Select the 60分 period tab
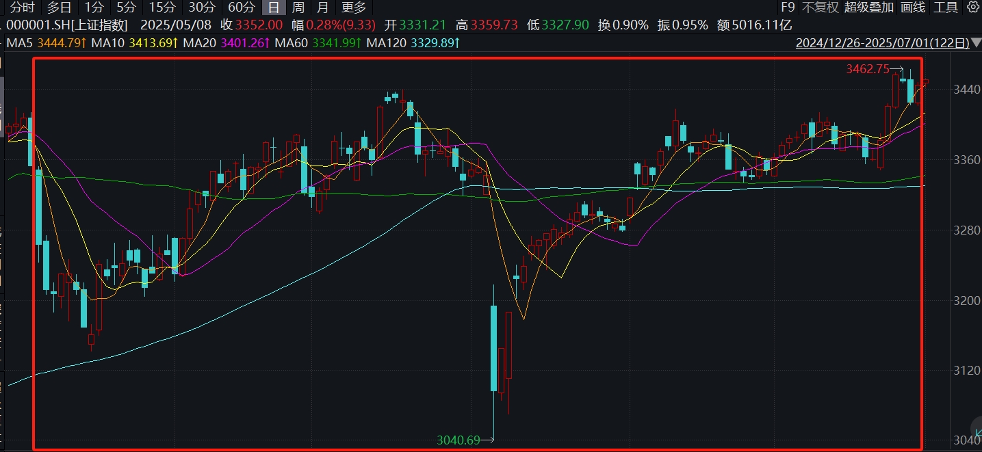This screenshot has height=452, width=982. 241,8
